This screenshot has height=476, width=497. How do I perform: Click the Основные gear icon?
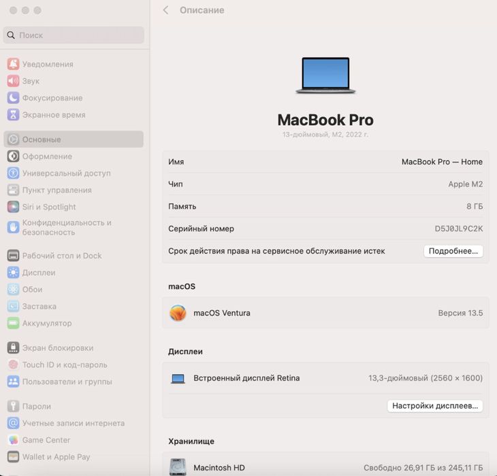click(x=13, y=139)
